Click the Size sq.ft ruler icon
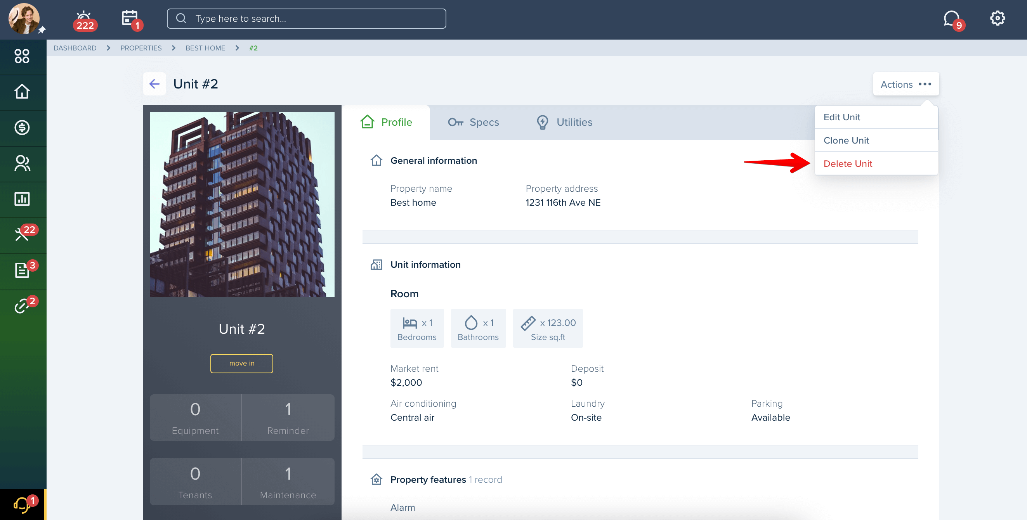1027x520 pixels. 528,323
